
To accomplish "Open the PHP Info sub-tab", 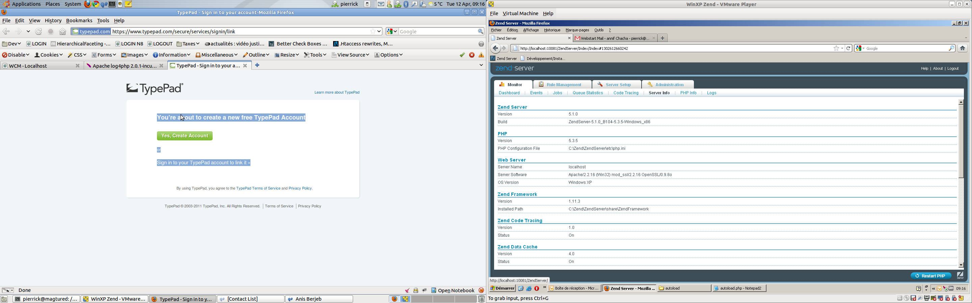I will [688, 93].
